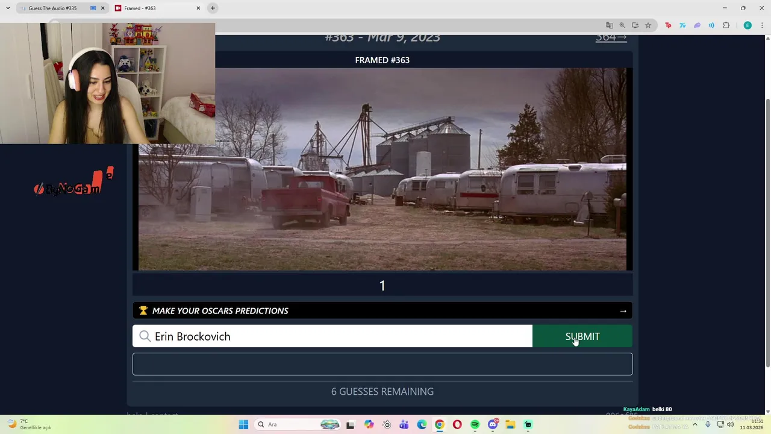Open a new browser tab
The height and width of the screenshot is (434, 771).
(213, 8)
